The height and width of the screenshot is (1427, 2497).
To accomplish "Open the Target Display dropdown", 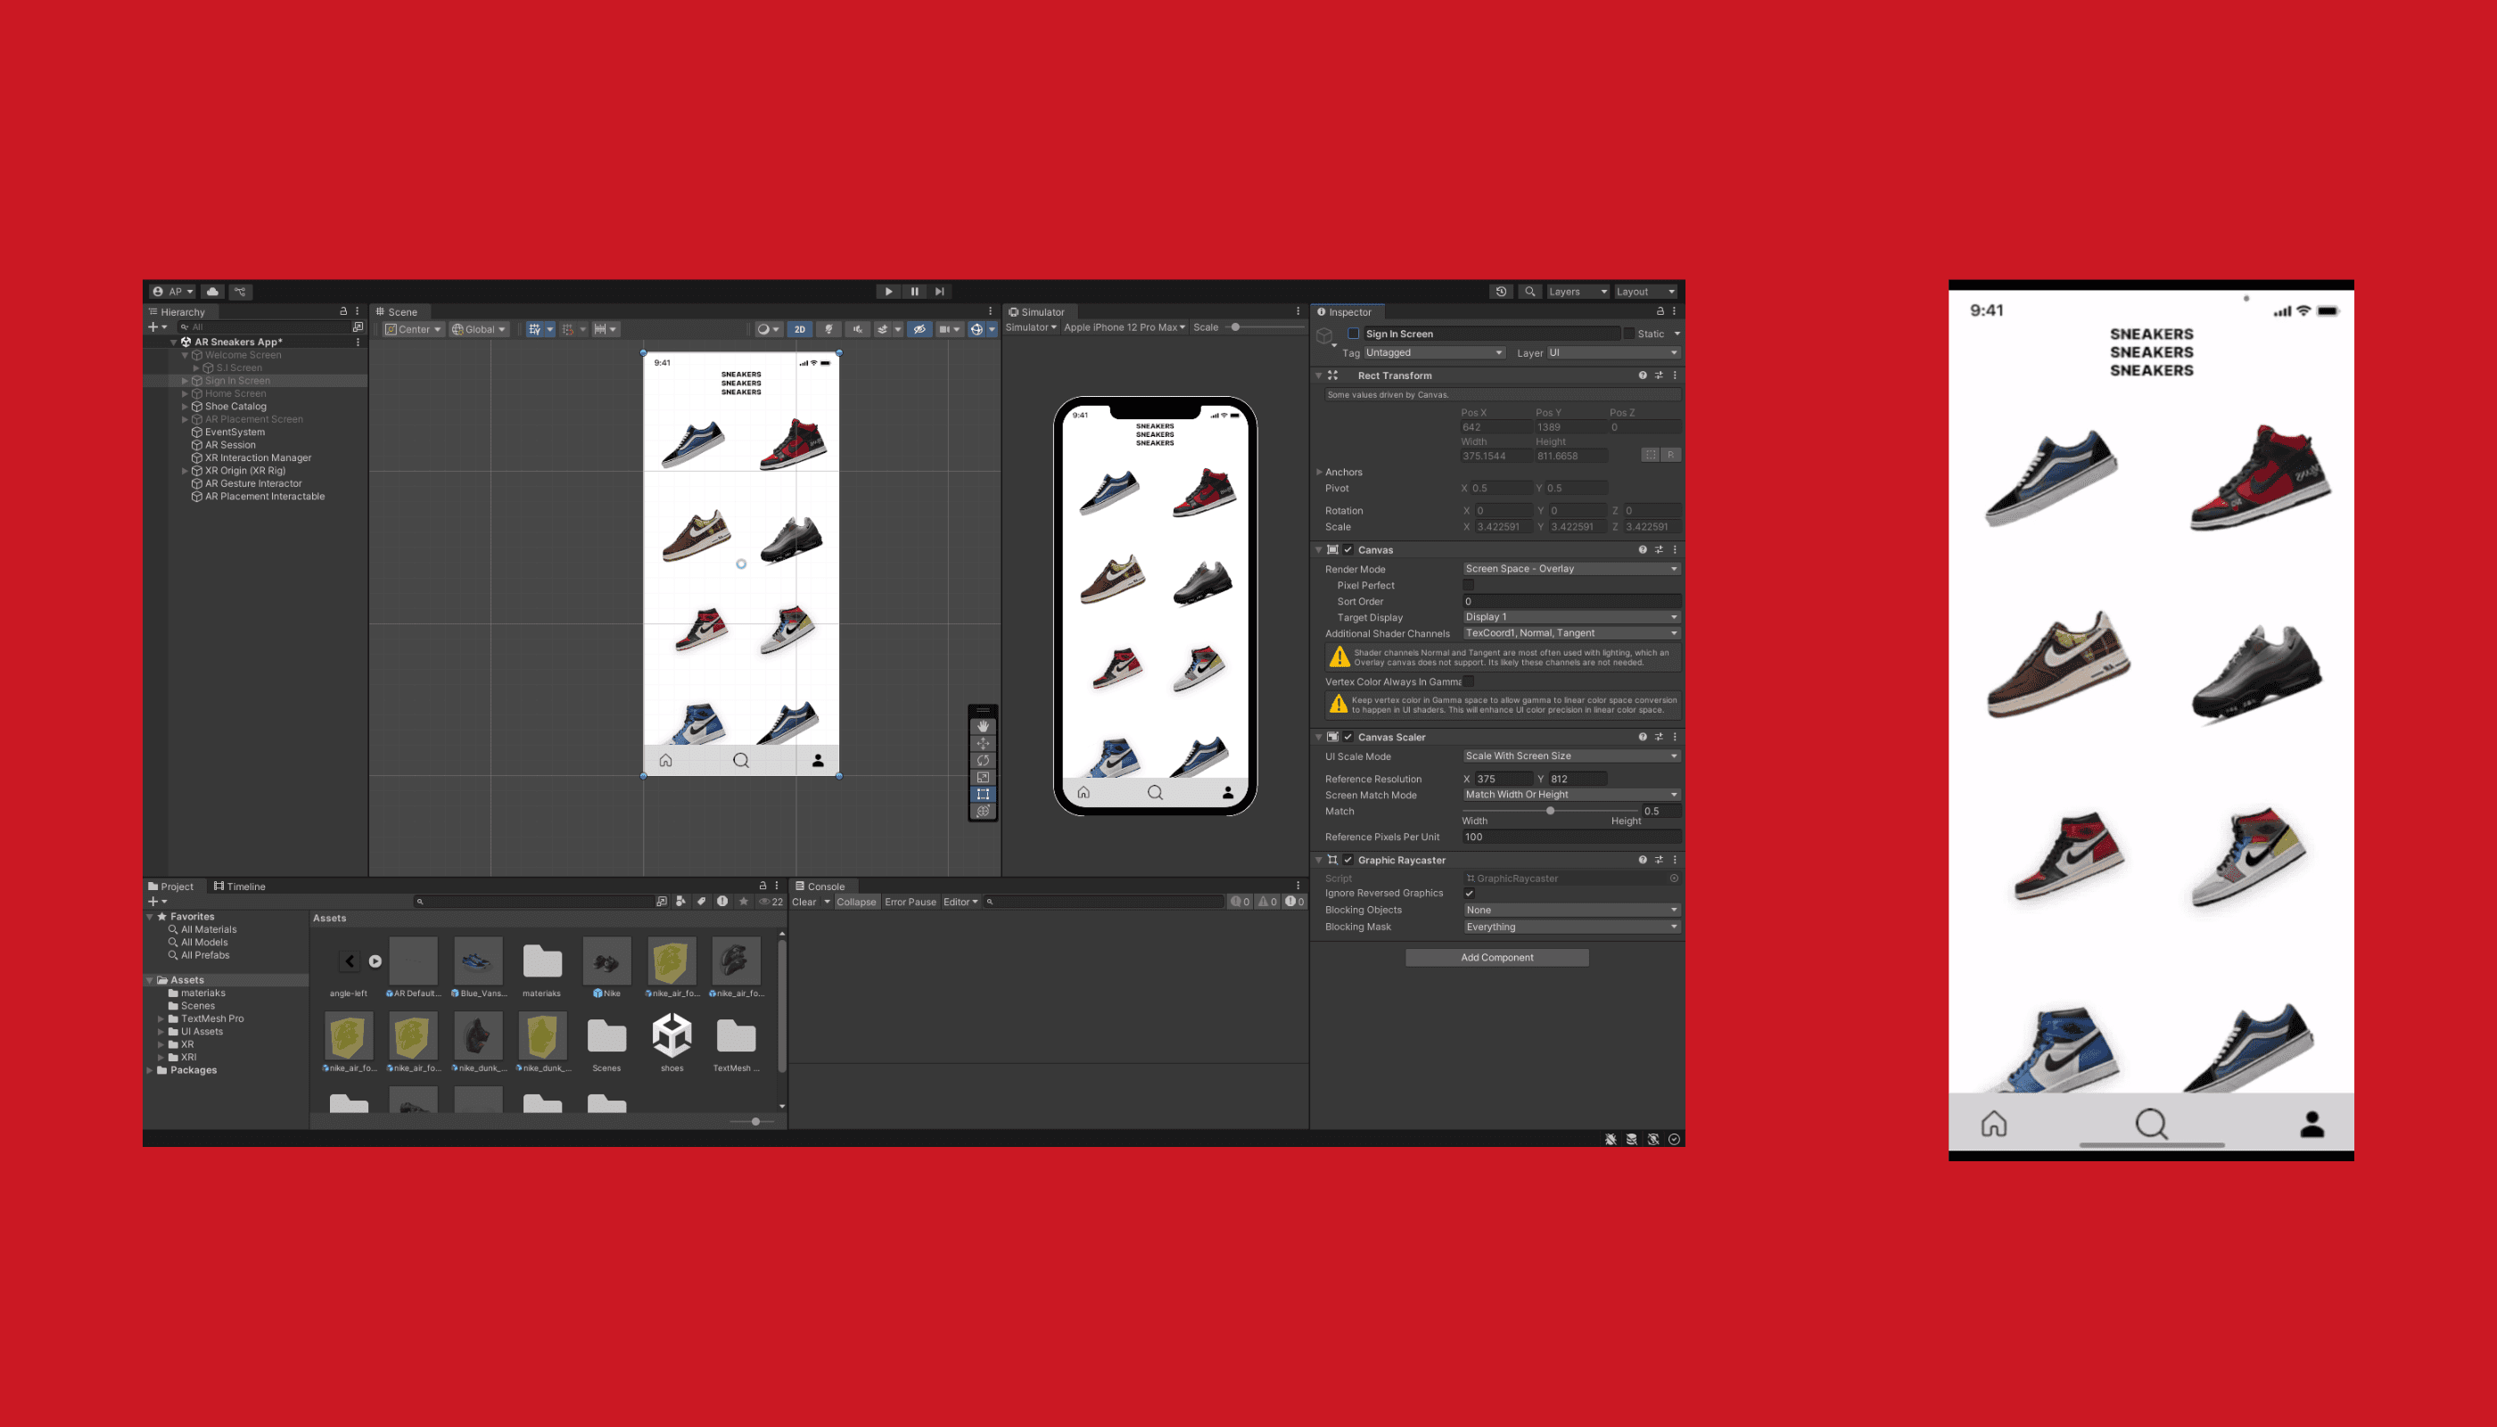I will point(1571,617).
